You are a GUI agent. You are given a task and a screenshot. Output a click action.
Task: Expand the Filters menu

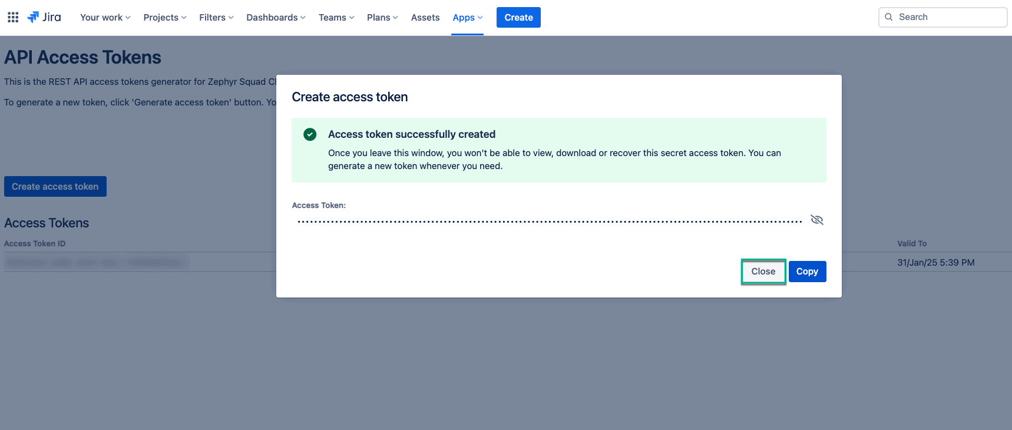[216, 17]
